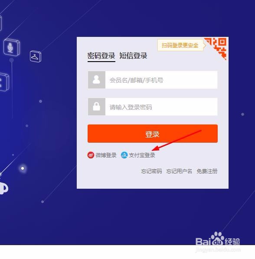Switch to 短信登录 tab
Image resolution: width=255 pixels, height=259 pixels.
tap(133, 56)
